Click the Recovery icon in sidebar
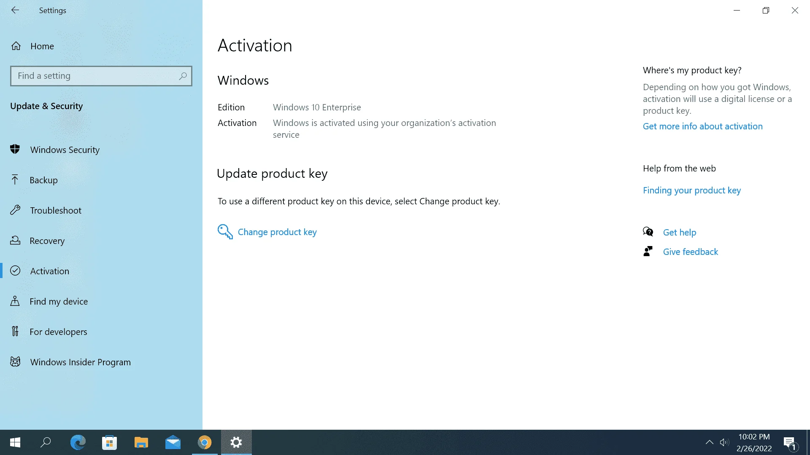The height and width of the screenshot is (455, 810). click(x=15, y=240)
